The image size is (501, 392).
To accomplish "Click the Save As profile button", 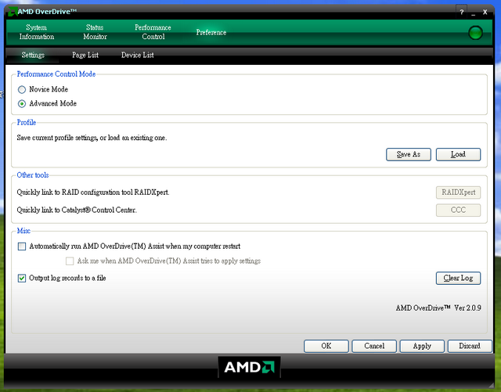I will (409, 154).
